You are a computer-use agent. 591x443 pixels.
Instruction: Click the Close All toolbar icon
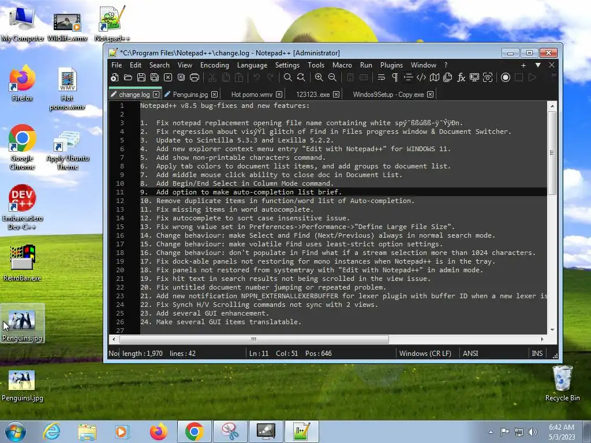coord(181,78)
